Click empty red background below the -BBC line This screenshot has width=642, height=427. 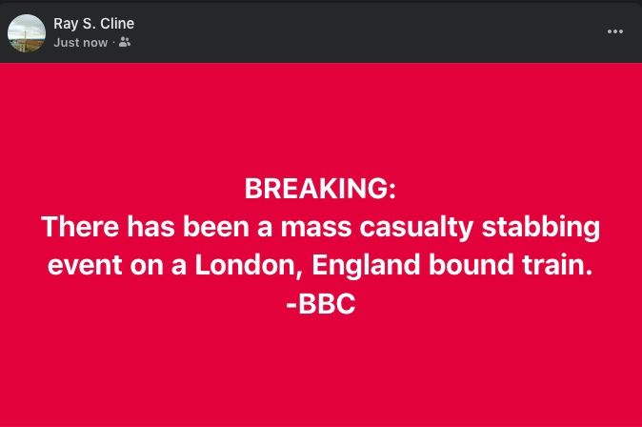tap(321, 369)
